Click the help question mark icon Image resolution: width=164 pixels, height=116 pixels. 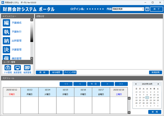click(x=147, y=9)
